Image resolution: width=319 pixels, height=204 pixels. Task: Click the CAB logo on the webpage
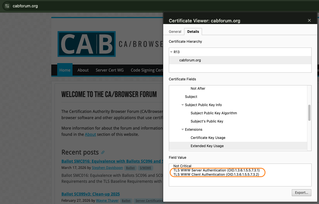(x=87, y=44)
